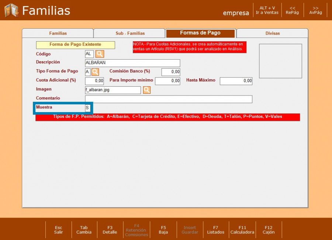
Task: Click the Familias door logo icon
Action: click(11, 10)
